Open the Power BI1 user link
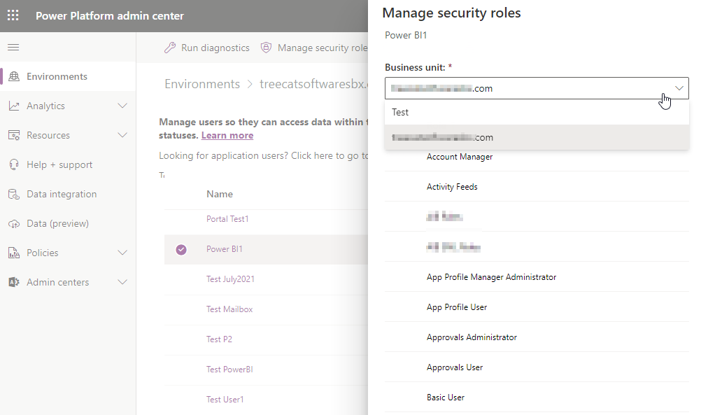The image size is (701, 415). 224,249
